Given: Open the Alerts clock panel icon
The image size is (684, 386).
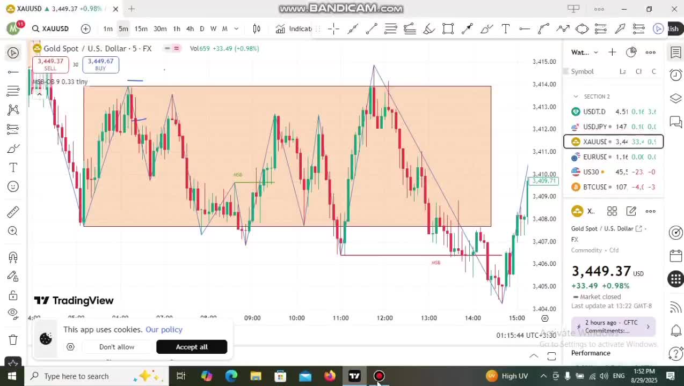Looking at the screenshot, I should coord(676,76).
